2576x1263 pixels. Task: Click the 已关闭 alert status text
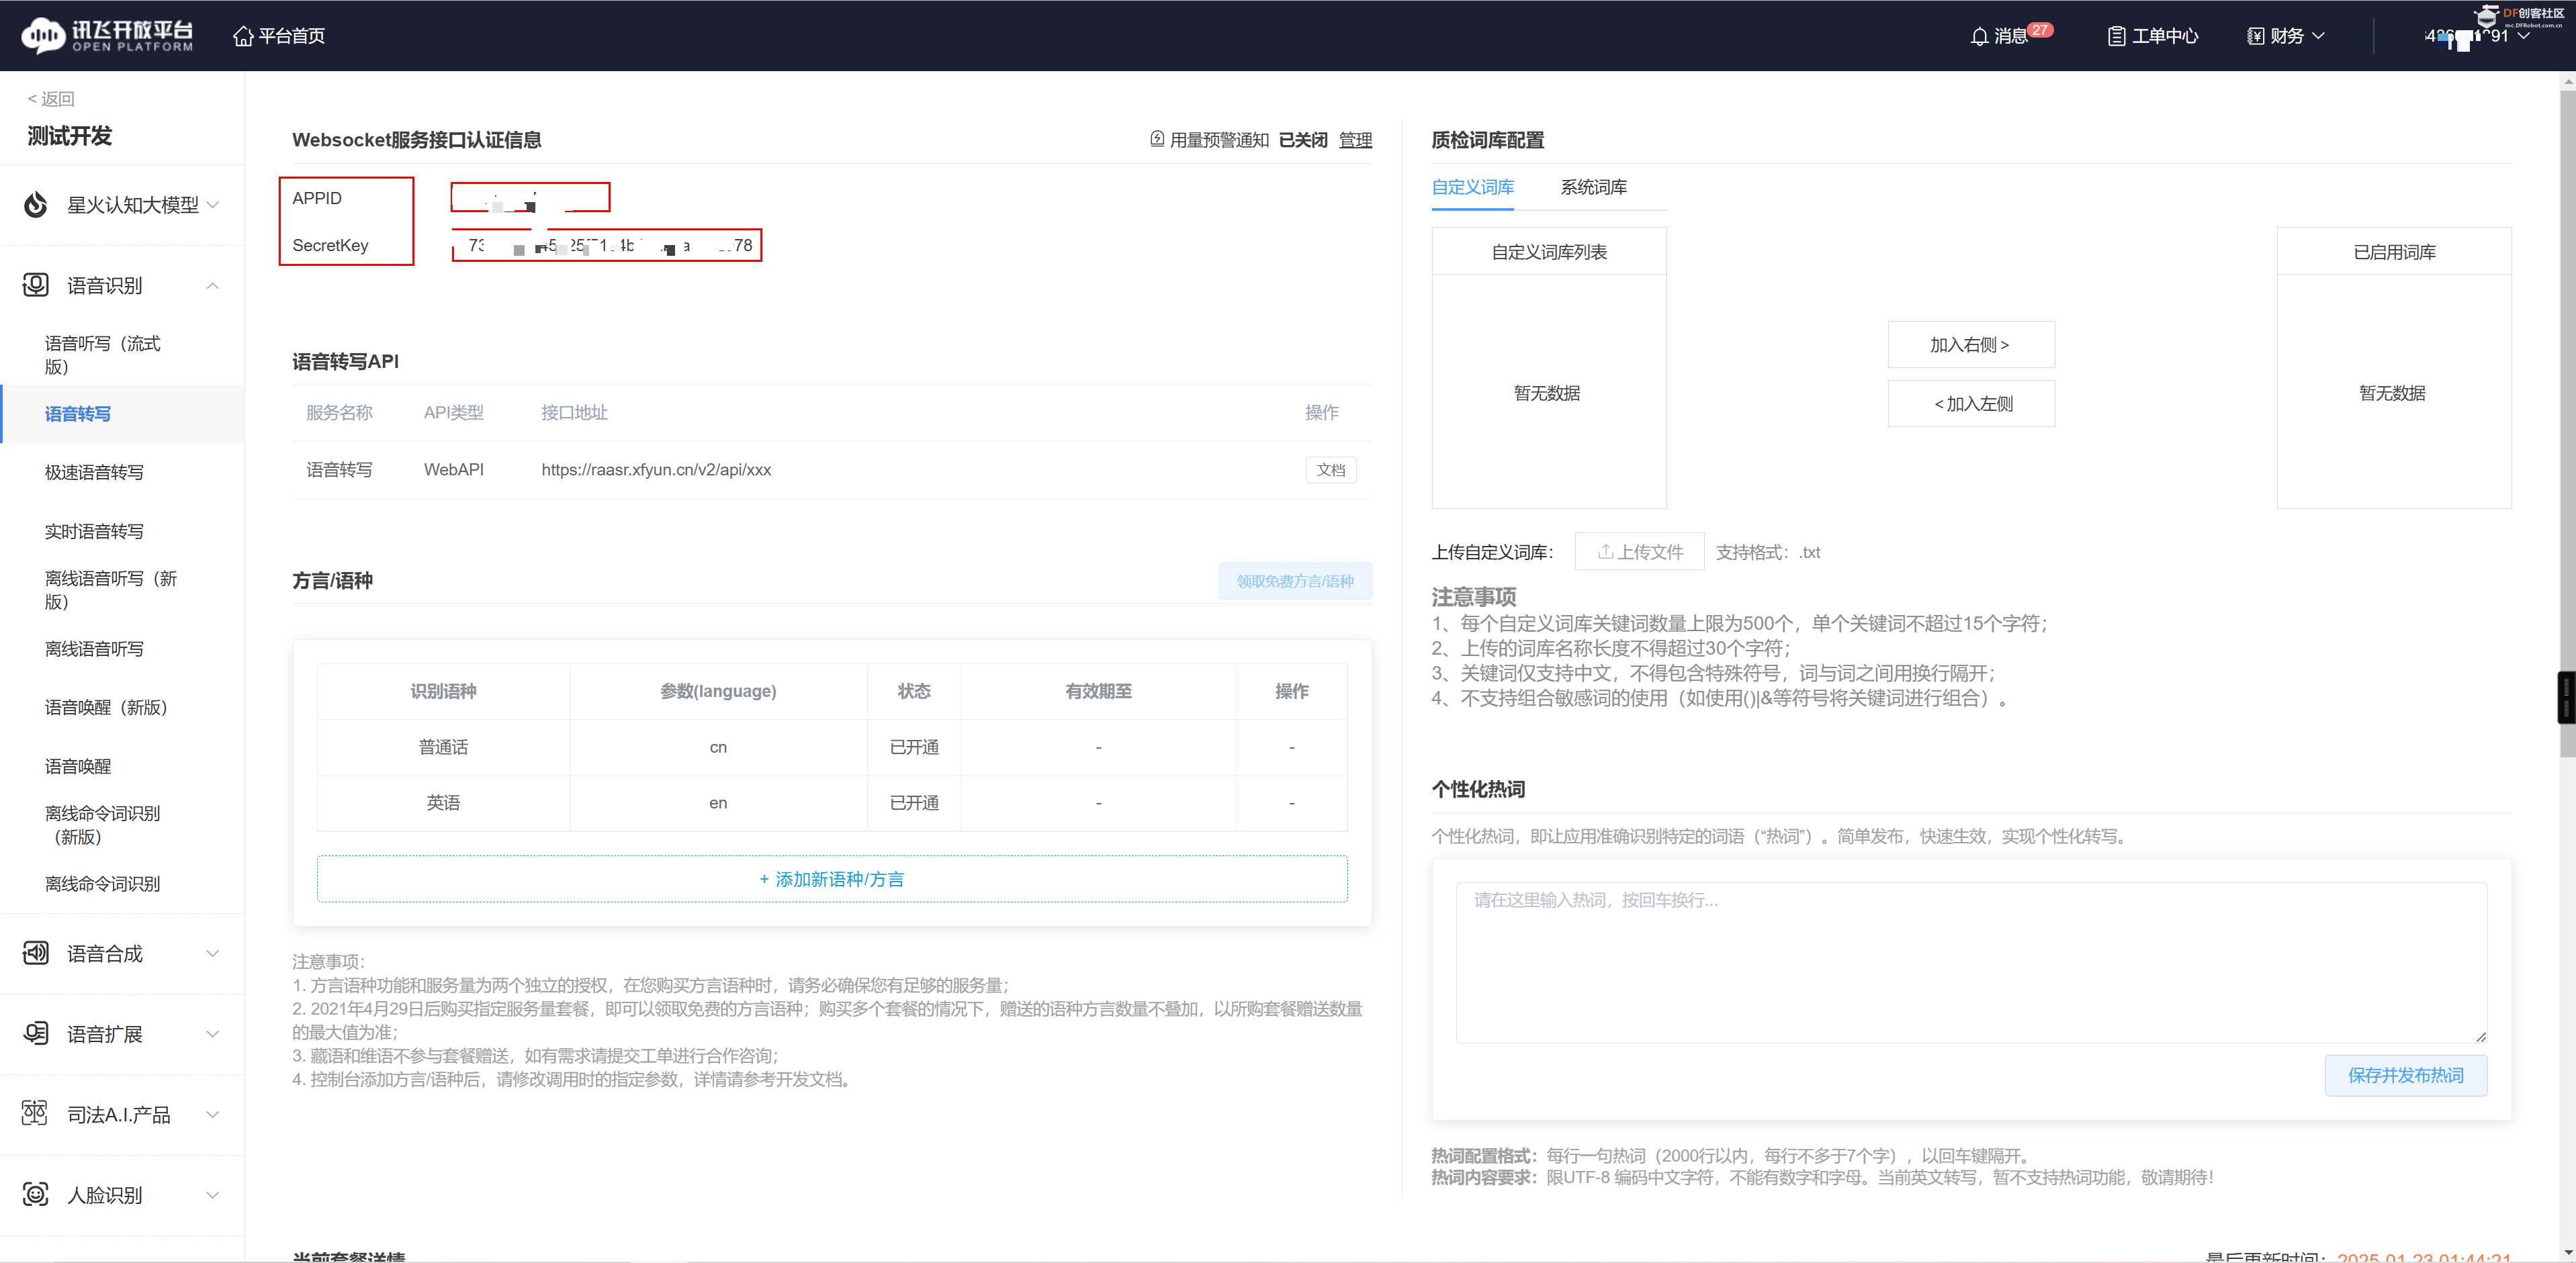[x=1302, y=139]
